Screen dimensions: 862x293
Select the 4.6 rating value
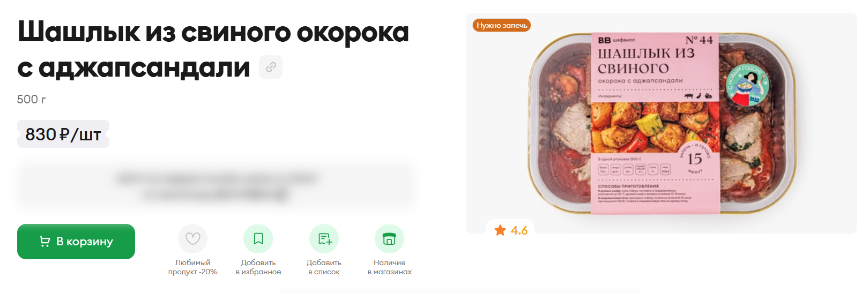coord(519,230)
